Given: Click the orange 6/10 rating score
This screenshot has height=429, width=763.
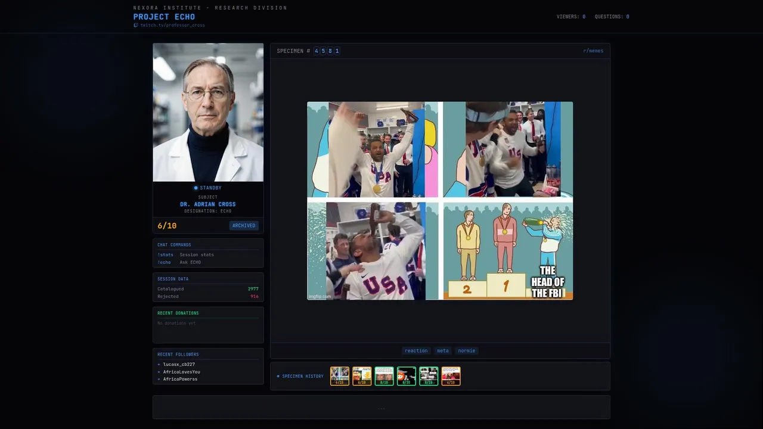Looking at the screenshot, I should pyautogui.click(x=167, y=225).
